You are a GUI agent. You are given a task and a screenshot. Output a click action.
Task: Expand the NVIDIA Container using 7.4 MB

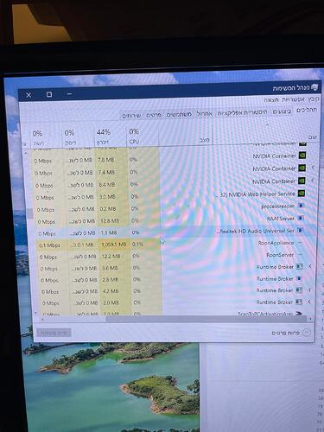click(x=313, y=168)
